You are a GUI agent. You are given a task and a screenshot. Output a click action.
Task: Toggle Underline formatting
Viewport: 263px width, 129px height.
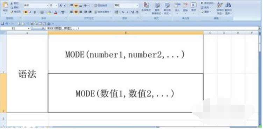35,12
